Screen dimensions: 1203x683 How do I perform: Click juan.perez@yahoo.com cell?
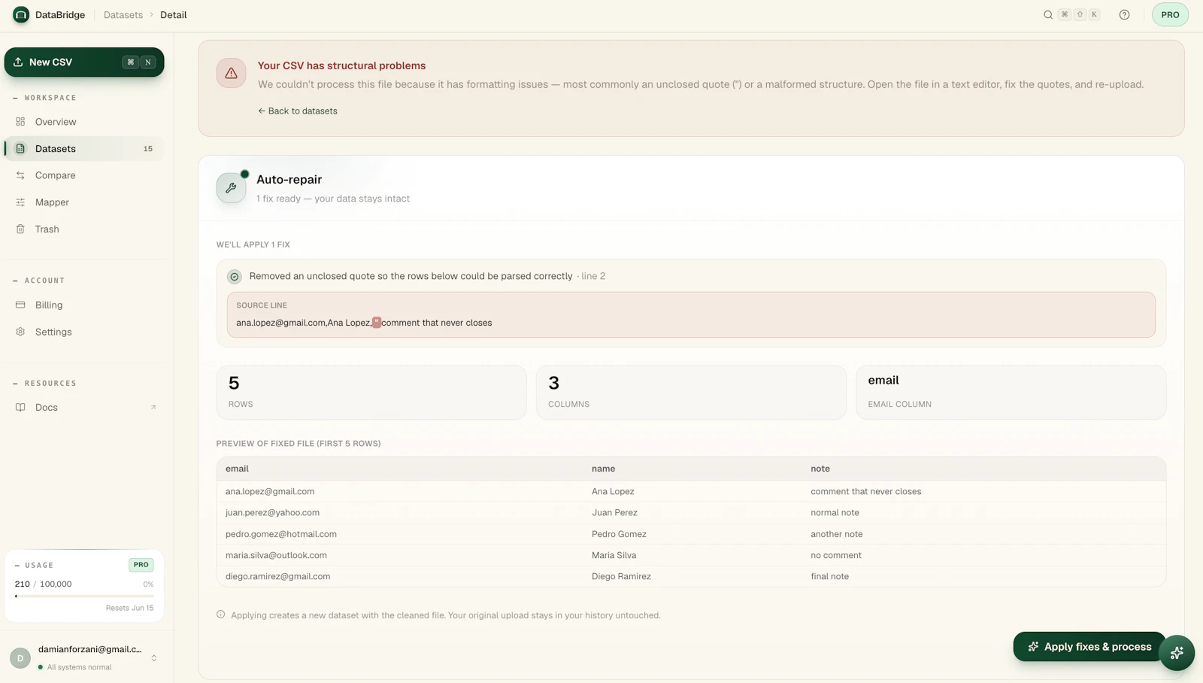[272, 513]
